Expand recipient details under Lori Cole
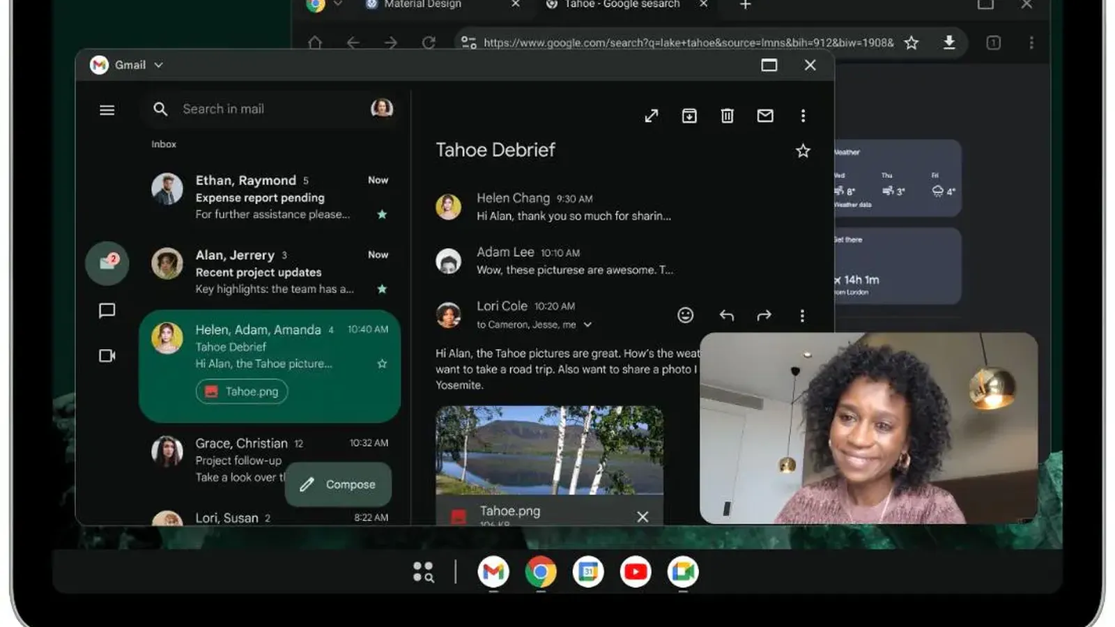The width and height of the screenshot is (1115, 627). pos(587,325)
